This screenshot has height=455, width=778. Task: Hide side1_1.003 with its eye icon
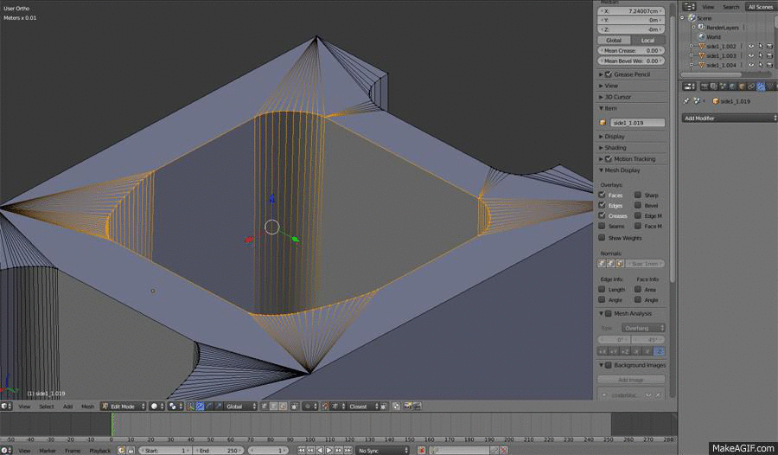(750, 55)
